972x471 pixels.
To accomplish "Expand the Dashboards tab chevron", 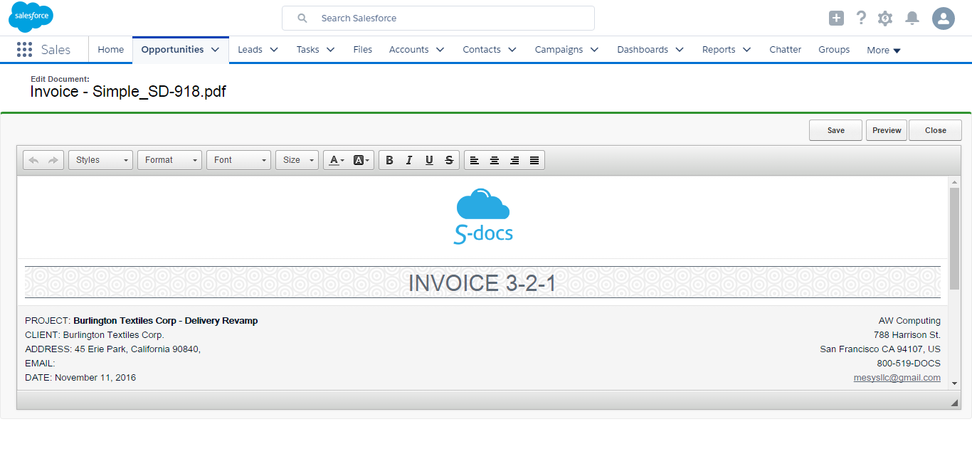I will point(680,50).
